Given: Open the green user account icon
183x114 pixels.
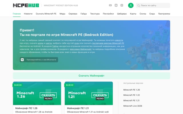Looking at the screenshot, I should coord(131,5).
